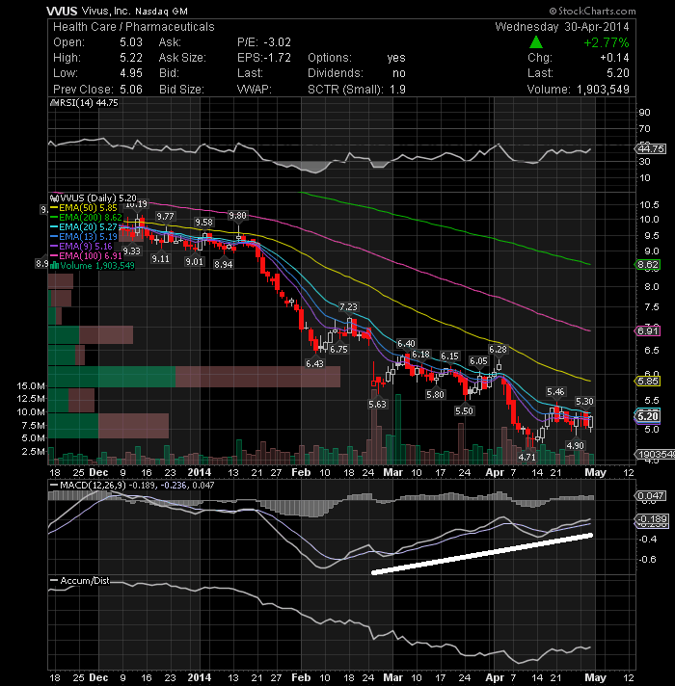Click the Dividends 'no' value
Viewport: 675px width, 686px height.
(x=399, y=73)
